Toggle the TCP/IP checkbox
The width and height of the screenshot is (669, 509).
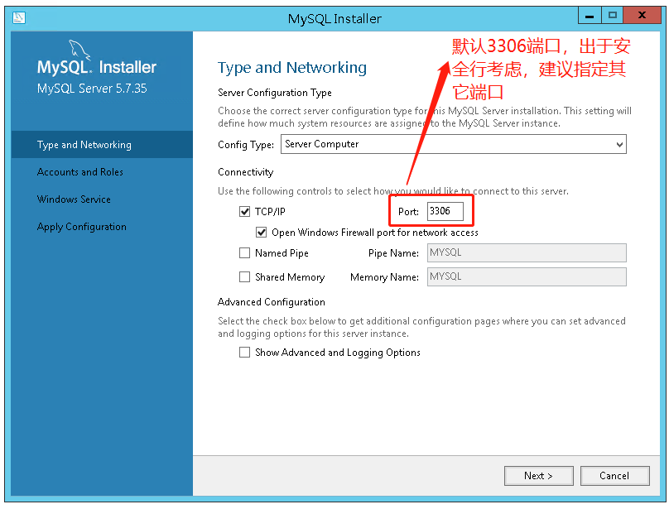244,212
